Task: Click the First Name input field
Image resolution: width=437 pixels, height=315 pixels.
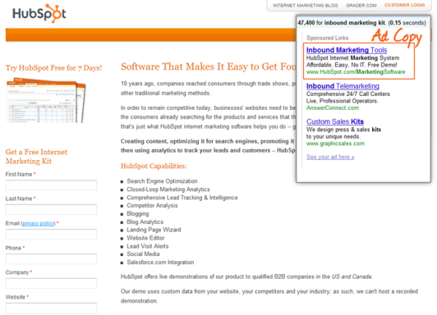Action: pos(51,185)
